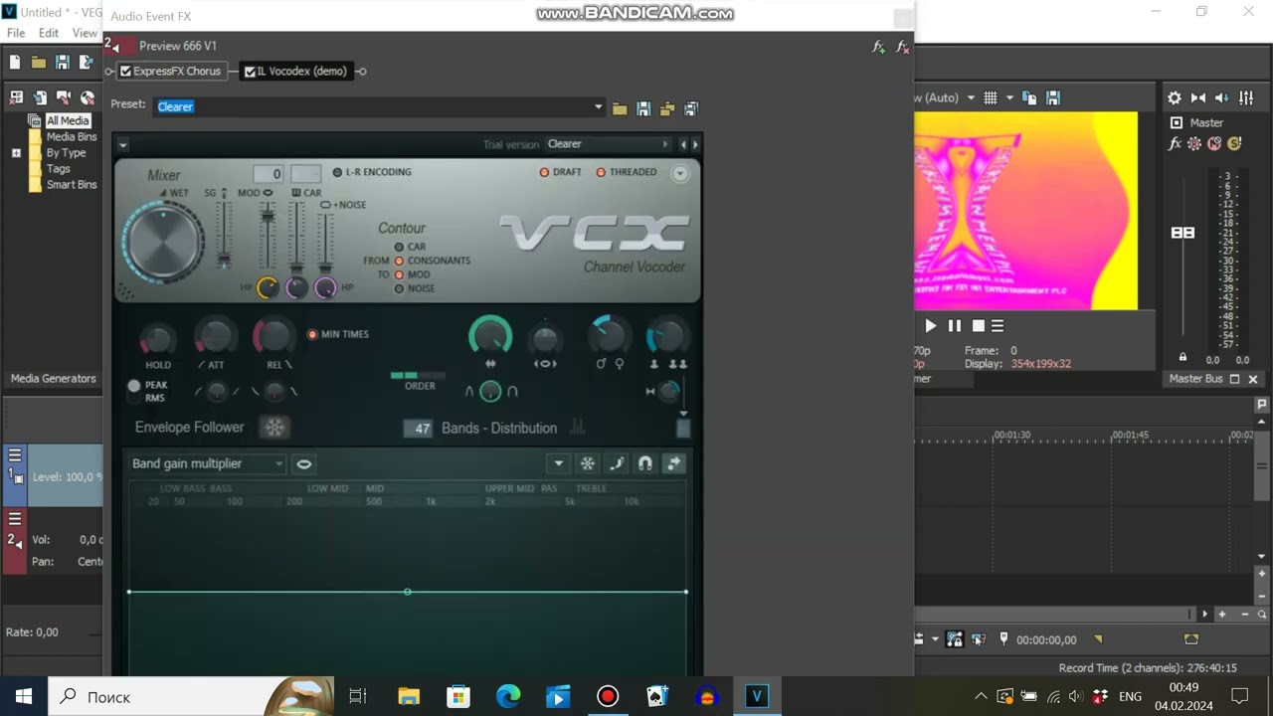Screen dimensions: 1273x716
Task: Open Master Bus audio properties gear
Action: click(x=1175, y=97)
